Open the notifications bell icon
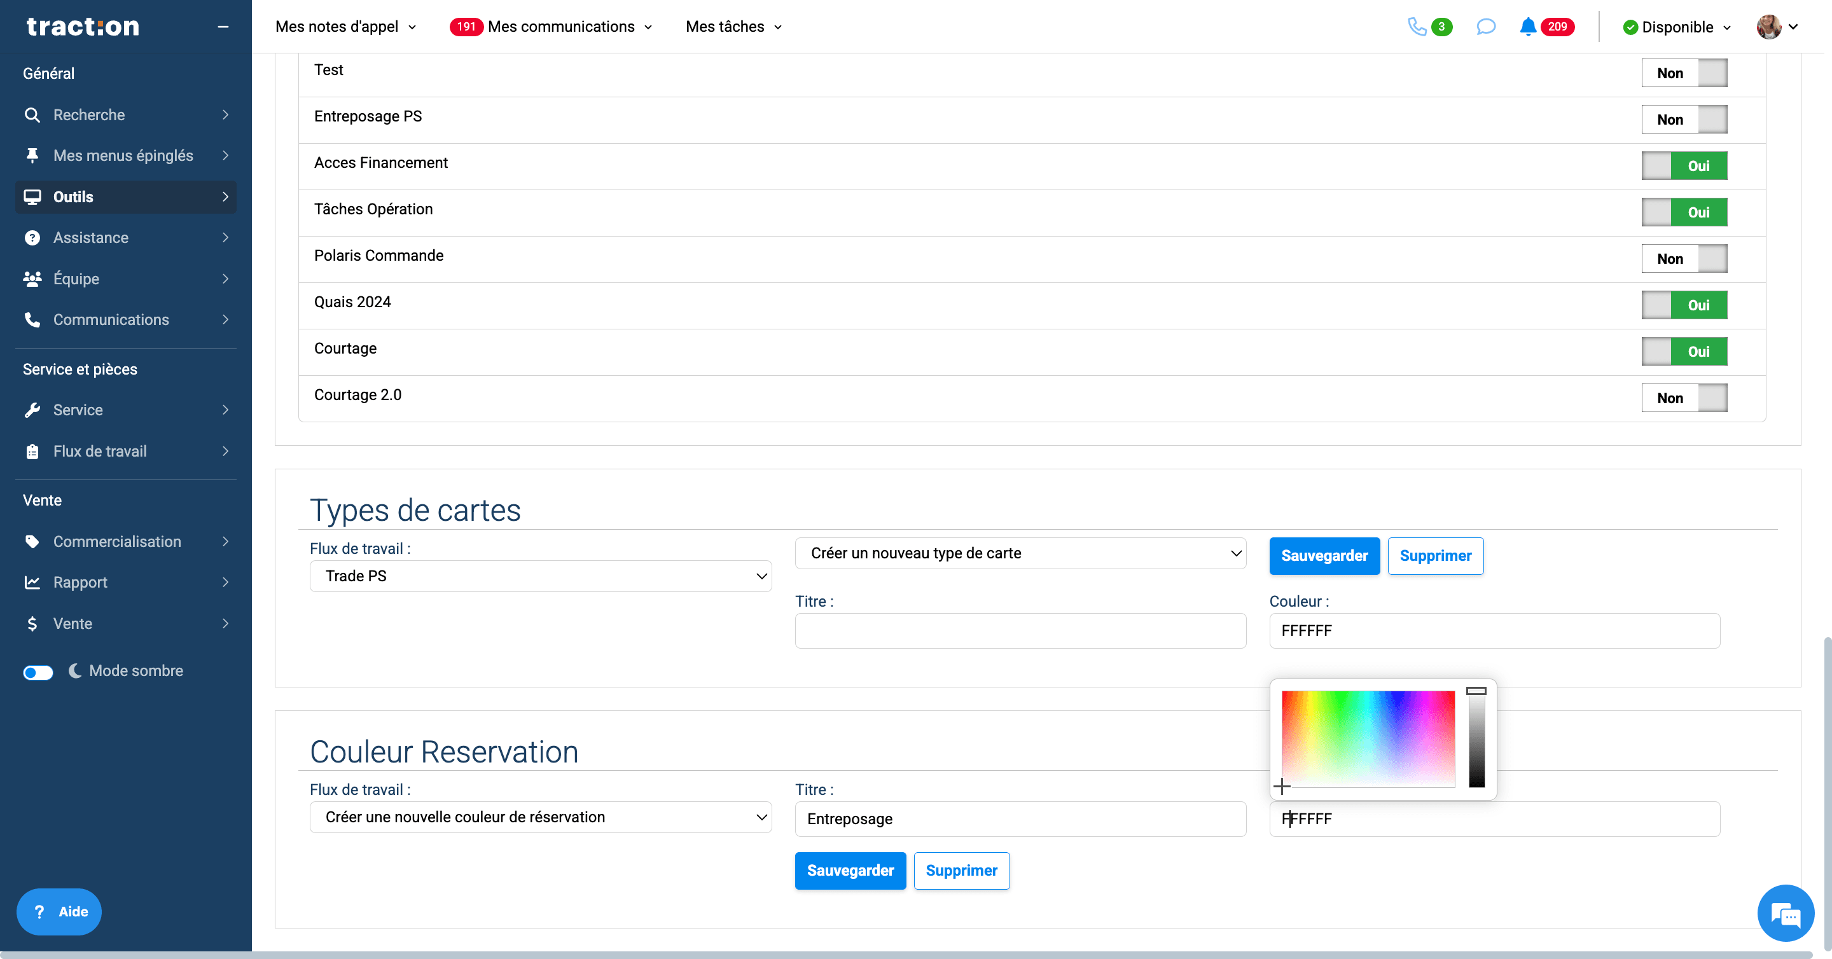Screen dimensions: 1832x959 1527,27
